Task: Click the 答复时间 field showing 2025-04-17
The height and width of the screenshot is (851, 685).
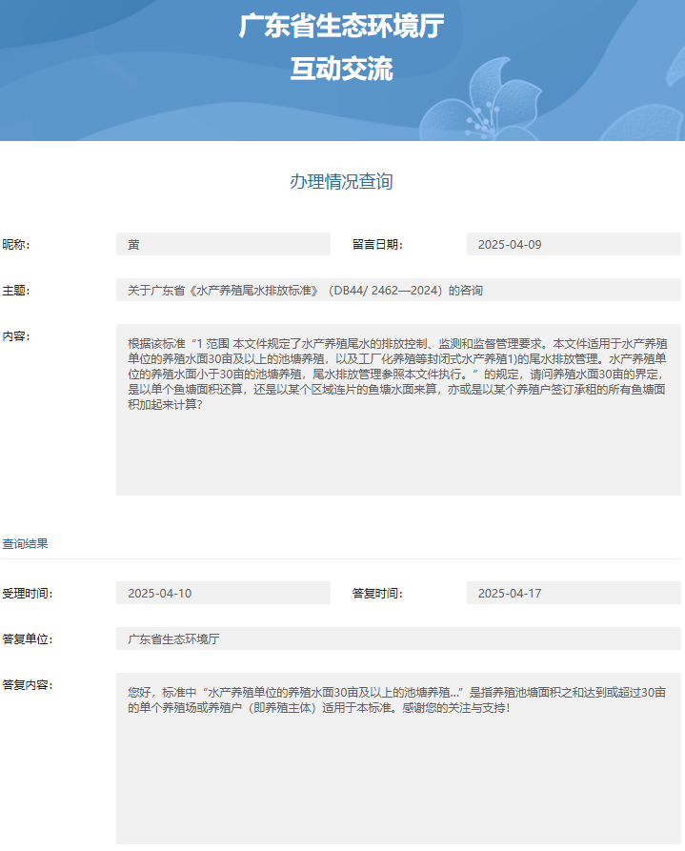Action: (574, 593)
